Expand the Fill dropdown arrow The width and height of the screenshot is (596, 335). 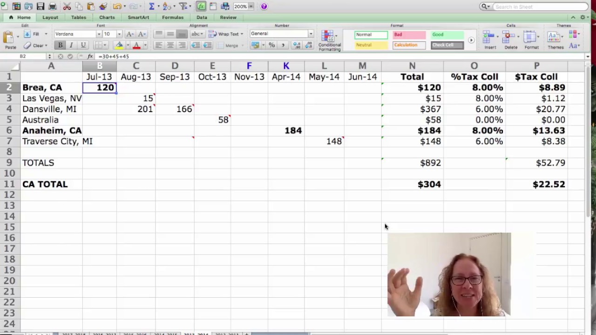click(46, 34)
